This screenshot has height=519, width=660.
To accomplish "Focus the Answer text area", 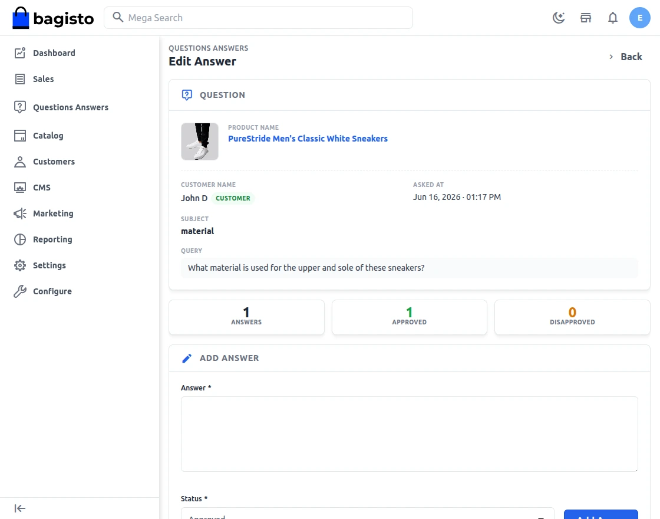I will (409, 434).
